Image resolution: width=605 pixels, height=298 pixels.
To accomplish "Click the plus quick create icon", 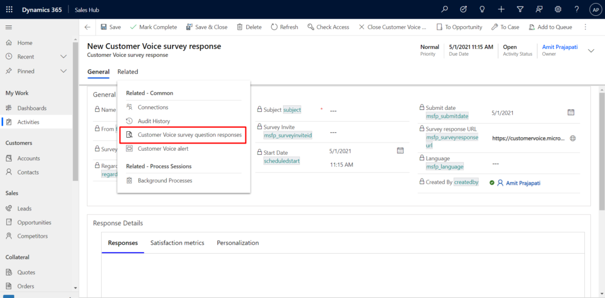I will [501, 9].
